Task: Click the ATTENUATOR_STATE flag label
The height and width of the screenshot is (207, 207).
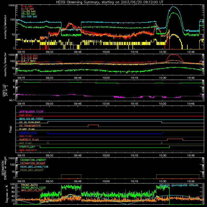Action: click(x=31, y=112)
